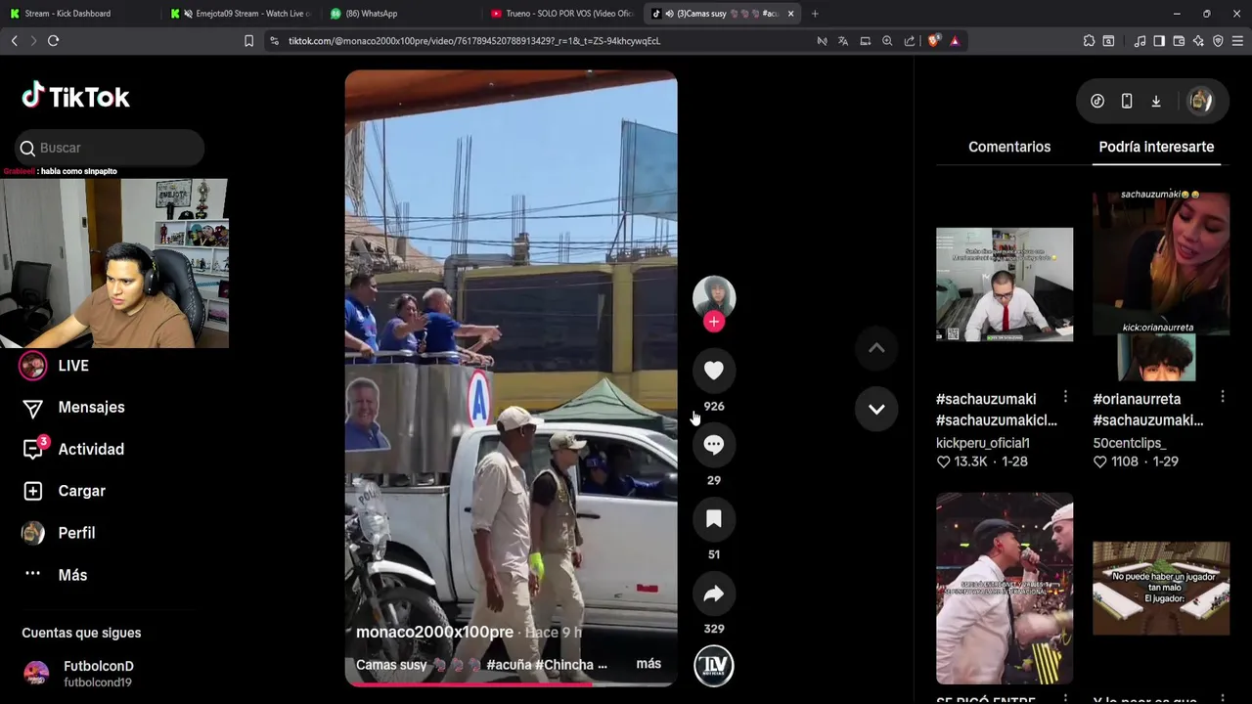The image size is (1252, 704).
Task: Save video with bookmark icon
Action: (x=714, y=519)
